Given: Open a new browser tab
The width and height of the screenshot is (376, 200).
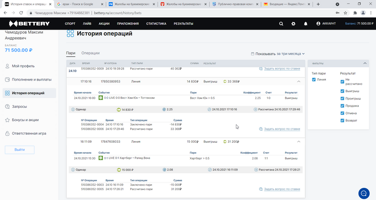Looking at the screenshot, I should coord(318,4).
